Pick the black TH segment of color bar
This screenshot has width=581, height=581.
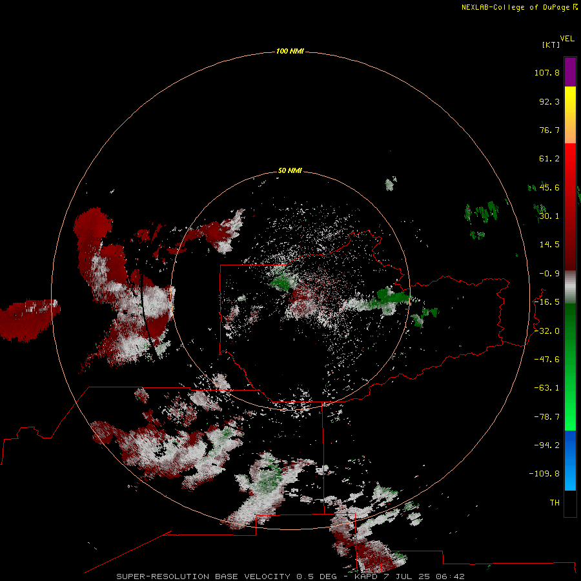pos(570,503)
